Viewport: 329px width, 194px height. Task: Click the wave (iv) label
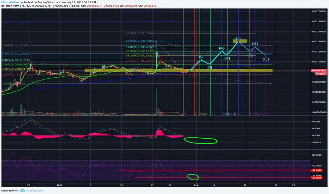[x=227, y=58]
